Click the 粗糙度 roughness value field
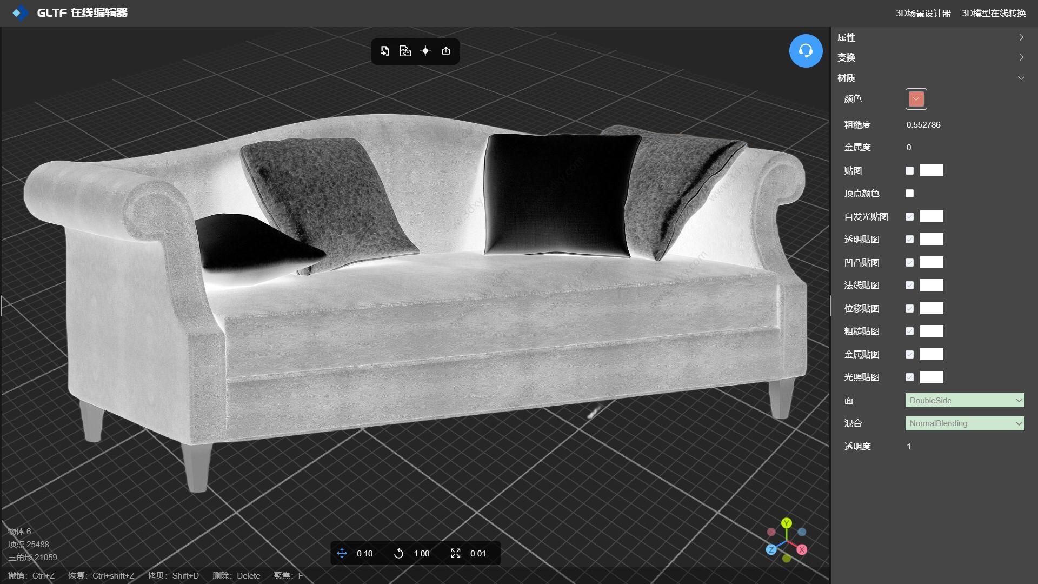The image size is (1038, 584). (x=923, y=124)
